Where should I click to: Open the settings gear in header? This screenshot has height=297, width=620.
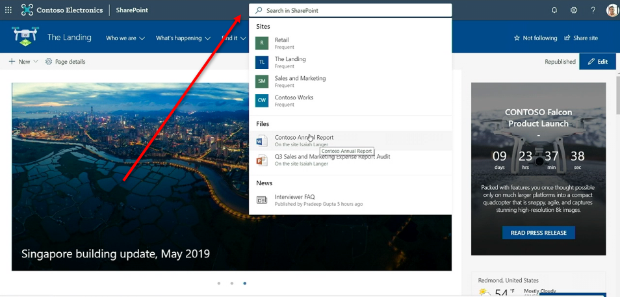click(574, 10)
